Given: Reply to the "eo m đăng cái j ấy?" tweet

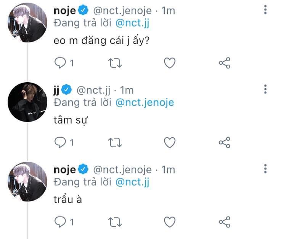Looking at the screenshot, I should point(60,63).
